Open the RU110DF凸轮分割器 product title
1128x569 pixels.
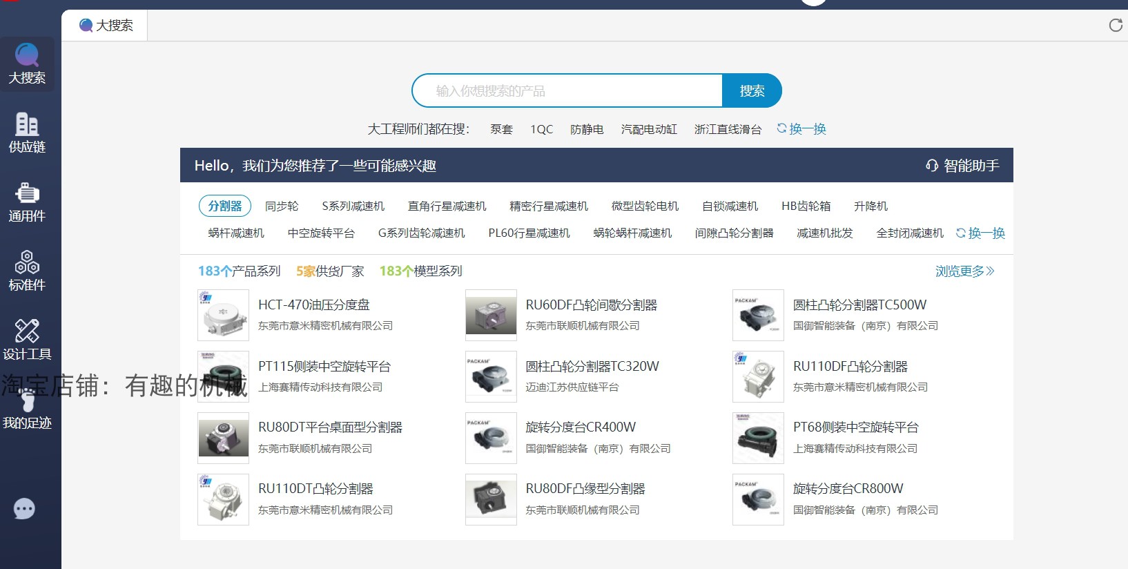pyautogui.click(x=850, y=366)
